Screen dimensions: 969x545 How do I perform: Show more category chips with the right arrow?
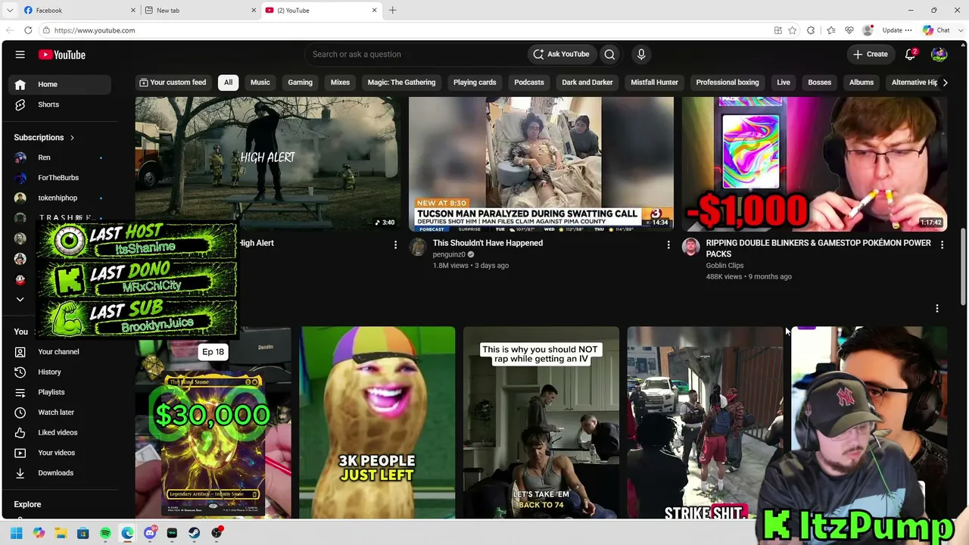pos(944,83)
